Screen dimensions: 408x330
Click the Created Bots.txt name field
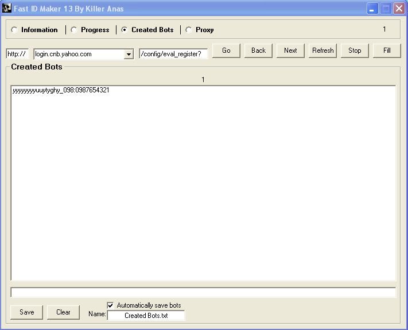click(146, 316)
